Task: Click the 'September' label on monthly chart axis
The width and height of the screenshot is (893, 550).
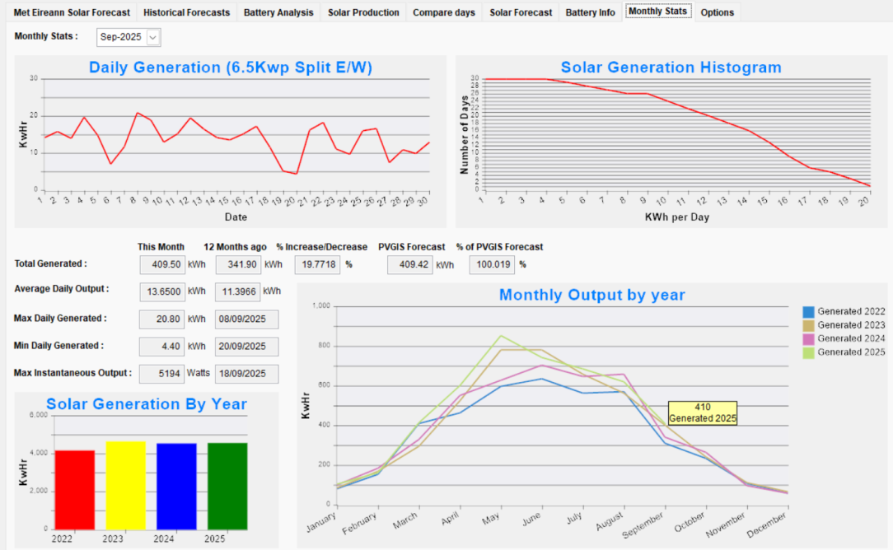Action: point(643,525)
